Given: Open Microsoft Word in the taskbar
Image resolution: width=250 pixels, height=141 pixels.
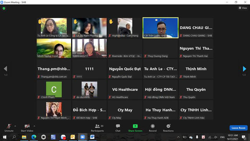Looking at the screenshot, I should (x=92, y=137).
